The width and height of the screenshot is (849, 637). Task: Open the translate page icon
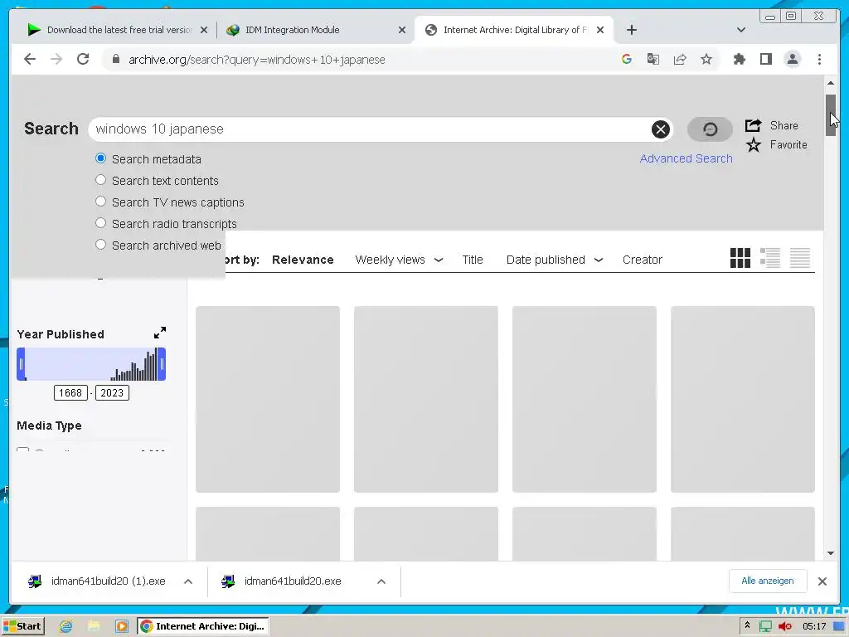(653, 59)
